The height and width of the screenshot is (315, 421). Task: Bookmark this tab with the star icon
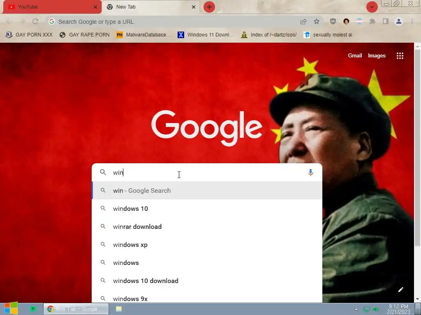(x=317, y=22)
